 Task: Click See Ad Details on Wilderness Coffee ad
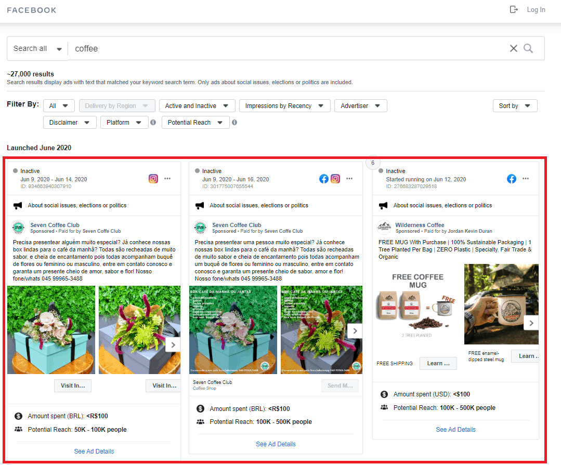click(x=455, y=429)
